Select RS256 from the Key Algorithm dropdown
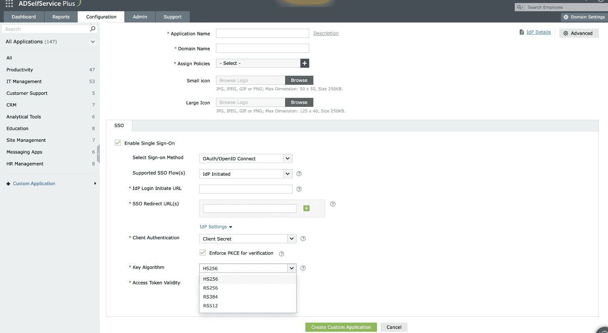The height and width of the screenshot is (333, 608). tap(211, 288)
